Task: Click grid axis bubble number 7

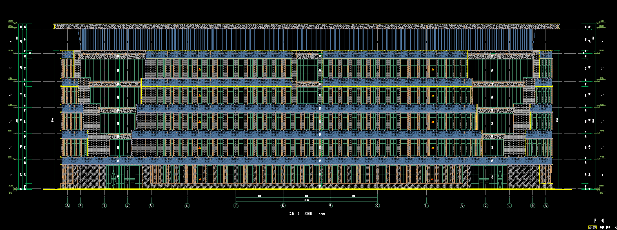Action: click(x=236, y=206)
